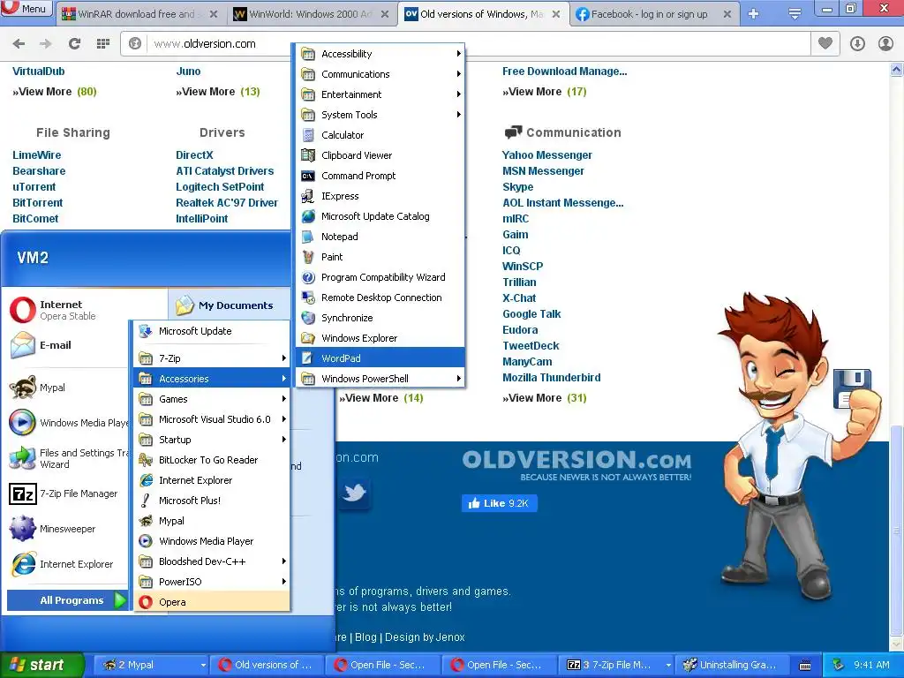Click the pinned E-mail icon
Image resolution: width=904 pixels, height=678 pixels.
coord(22,345)
